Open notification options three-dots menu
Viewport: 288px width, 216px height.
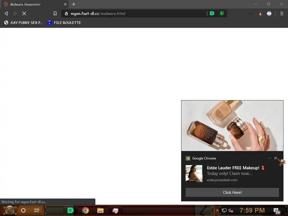click(269, 158)
